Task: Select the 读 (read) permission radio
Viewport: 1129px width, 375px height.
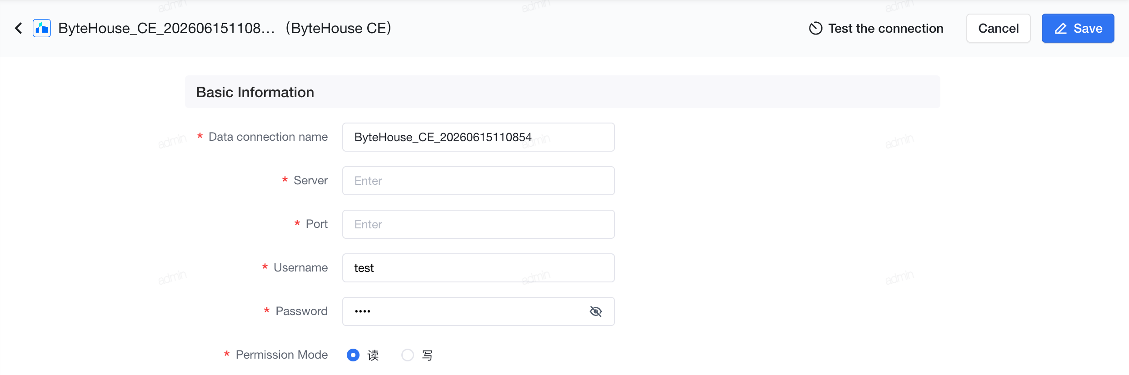Action: point(353,355)
